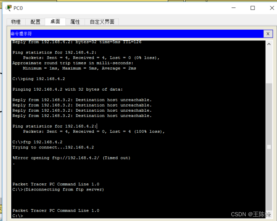Switch to the 自定义界面 tab
277x221 pixels.
click(102, 22)
